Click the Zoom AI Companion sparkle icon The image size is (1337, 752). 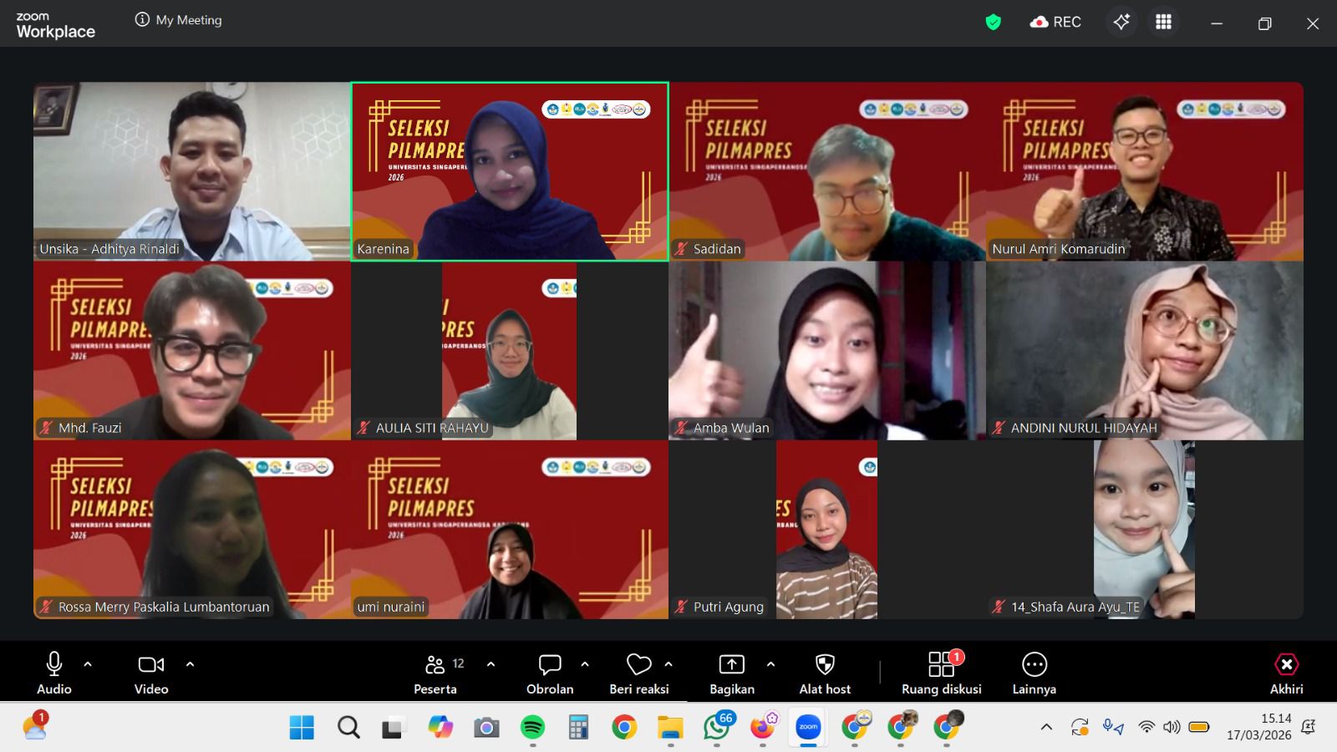1121,22
